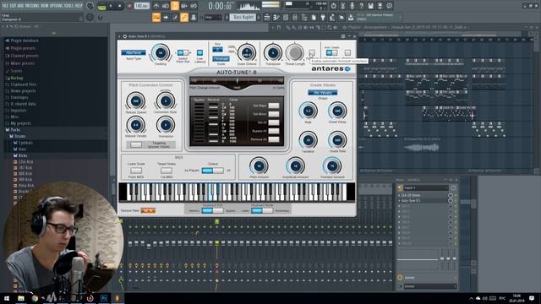This screenshot has height=304, width=541.
Task: Open the channel rack icon in toolbar
Action: point(286,17)
